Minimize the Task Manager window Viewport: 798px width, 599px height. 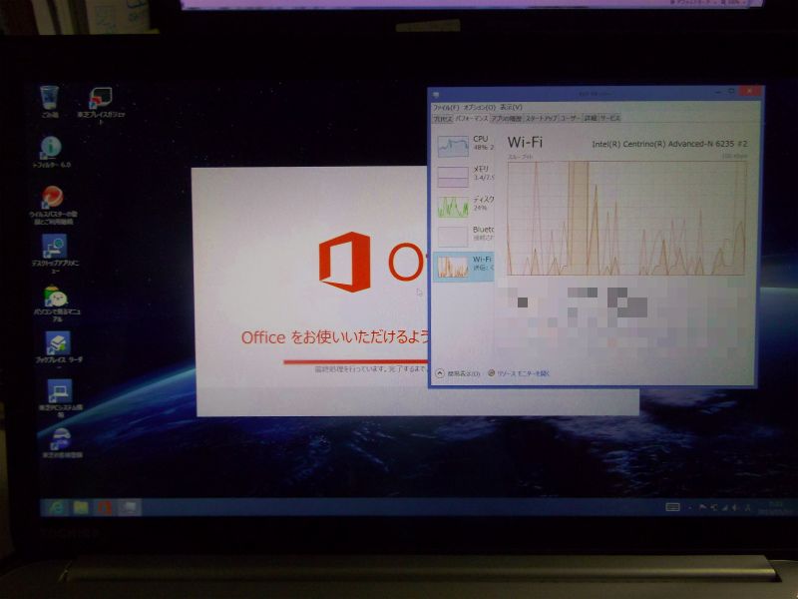tap(717, 92)
